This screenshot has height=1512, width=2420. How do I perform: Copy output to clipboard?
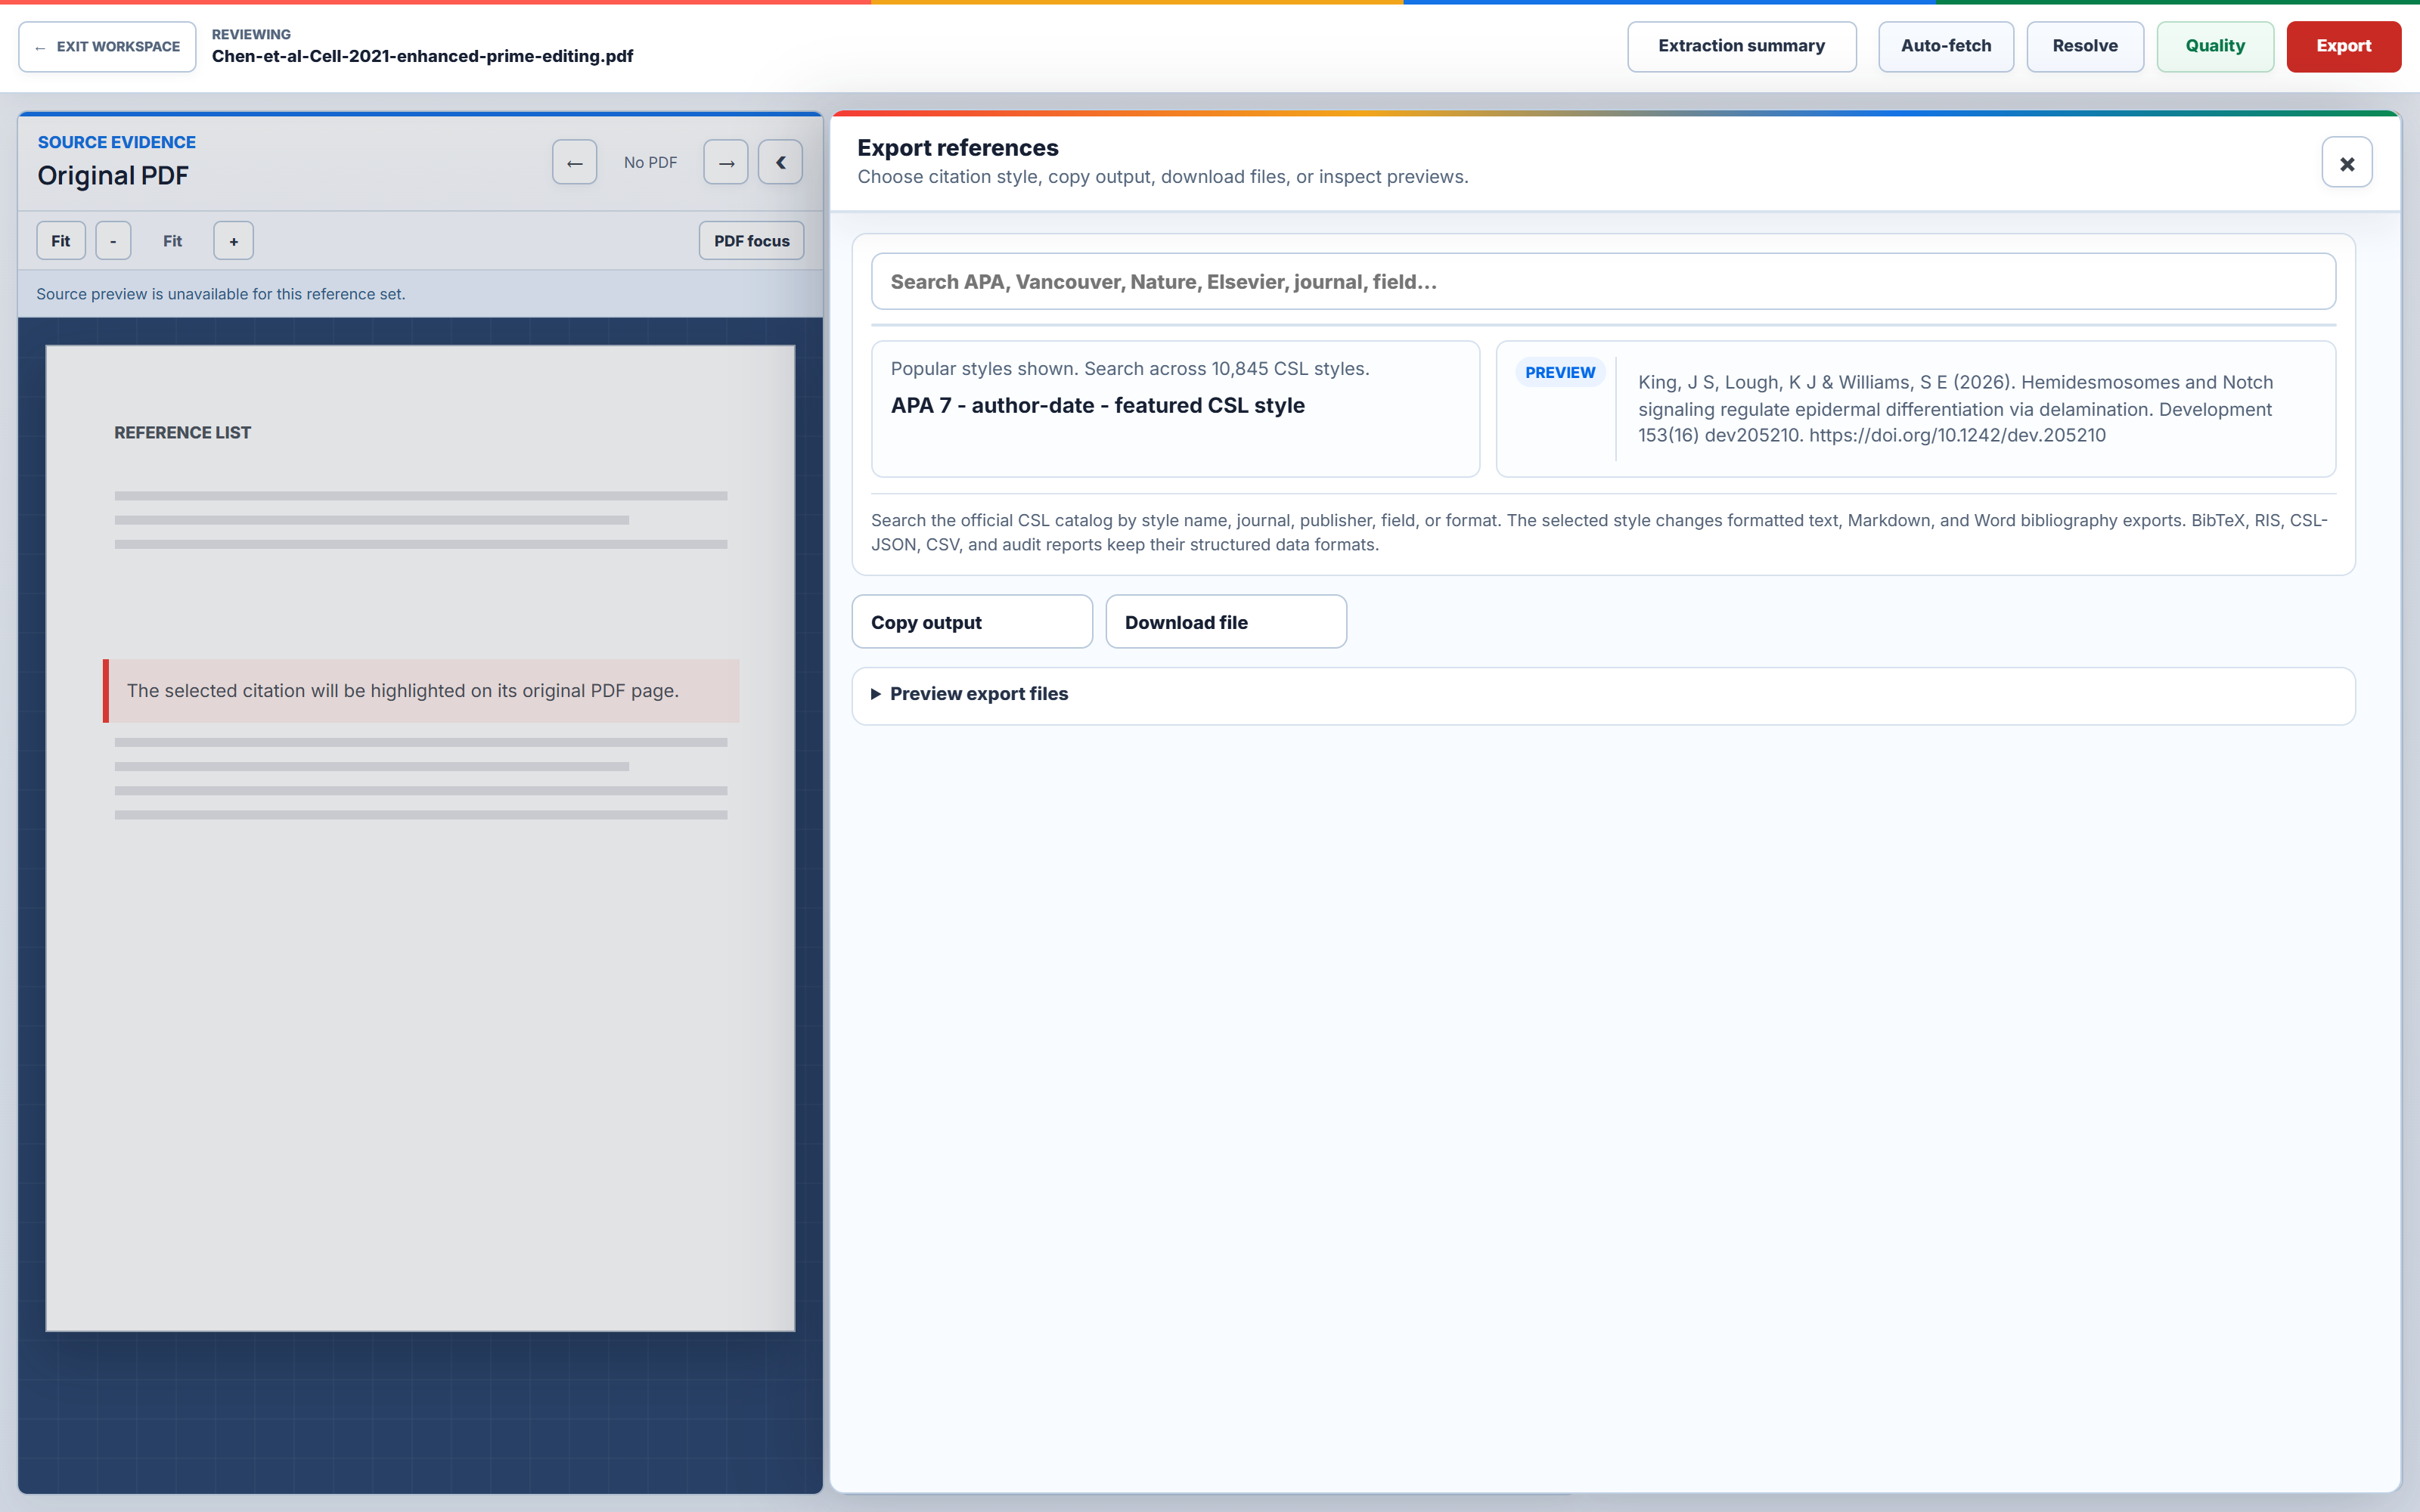pos(971,622)
